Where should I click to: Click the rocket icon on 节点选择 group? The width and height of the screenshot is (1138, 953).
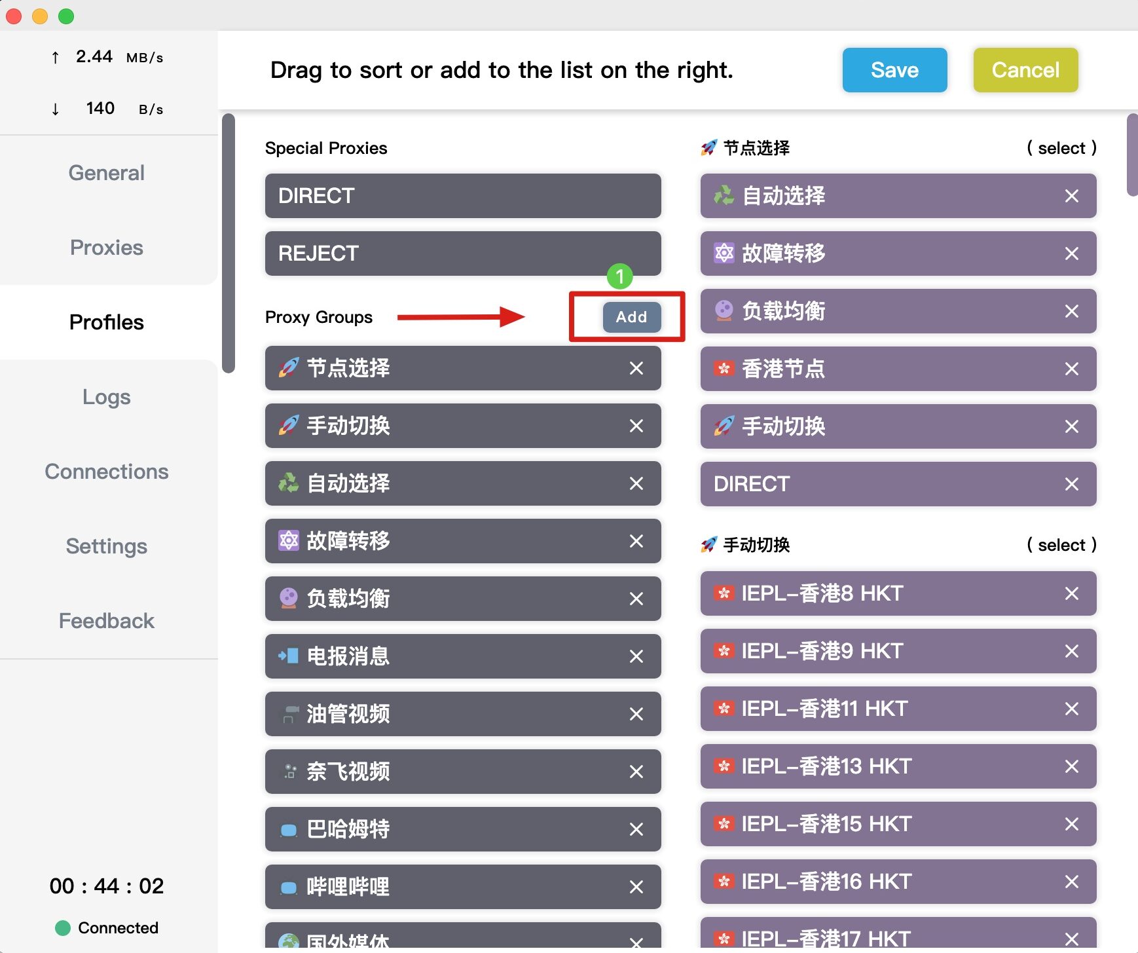click(x=289, y=368)
